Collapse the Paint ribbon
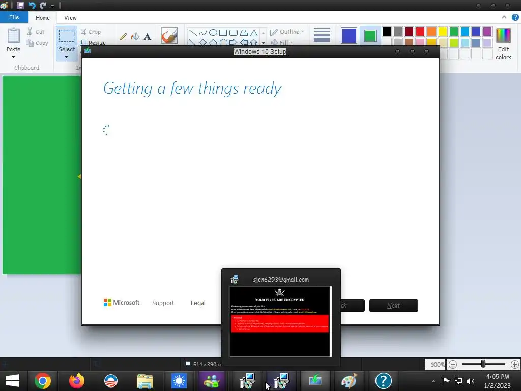The height and width of the screenshot is (391, 521). (x=504, y=17)
